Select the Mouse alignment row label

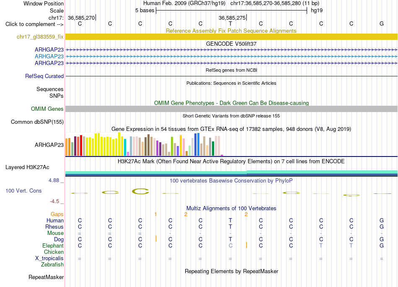point(55,233)
